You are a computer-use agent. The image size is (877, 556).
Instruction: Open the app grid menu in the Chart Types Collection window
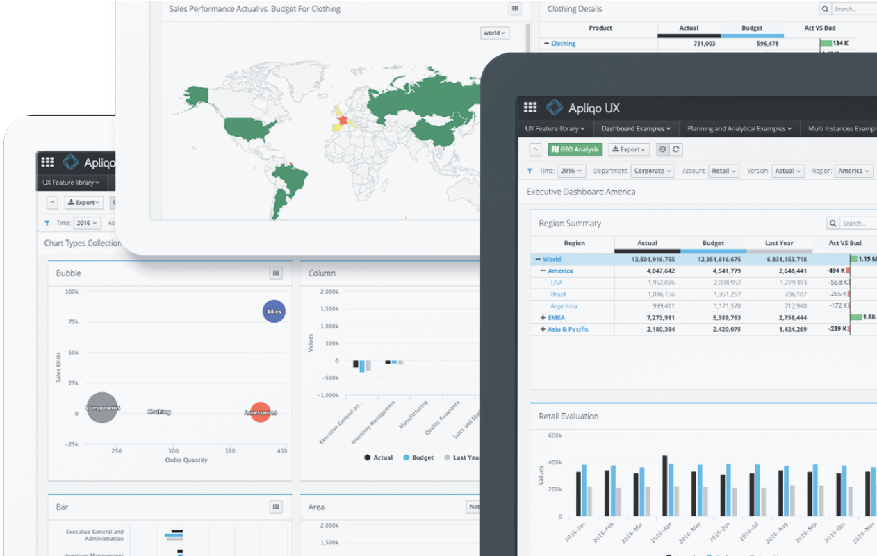[47, 162]
